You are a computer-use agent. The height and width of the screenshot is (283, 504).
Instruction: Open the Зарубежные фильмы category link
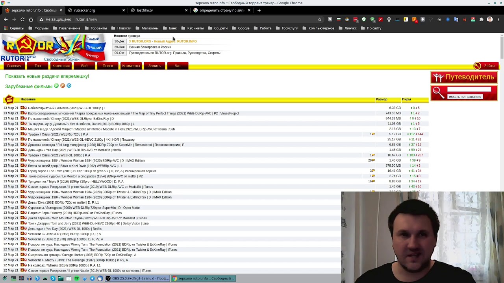click(x=29, y=86)
